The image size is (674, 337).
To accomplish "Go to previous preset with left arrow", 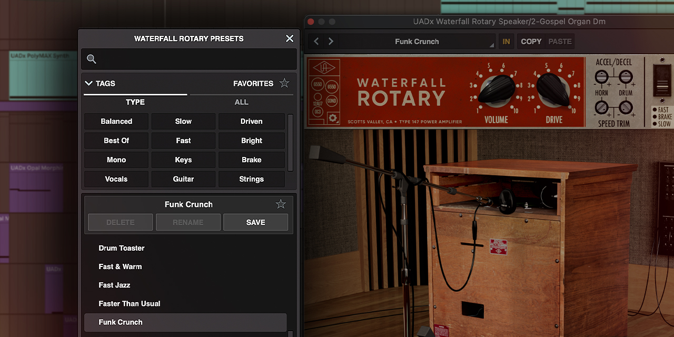I will point(316,42).
